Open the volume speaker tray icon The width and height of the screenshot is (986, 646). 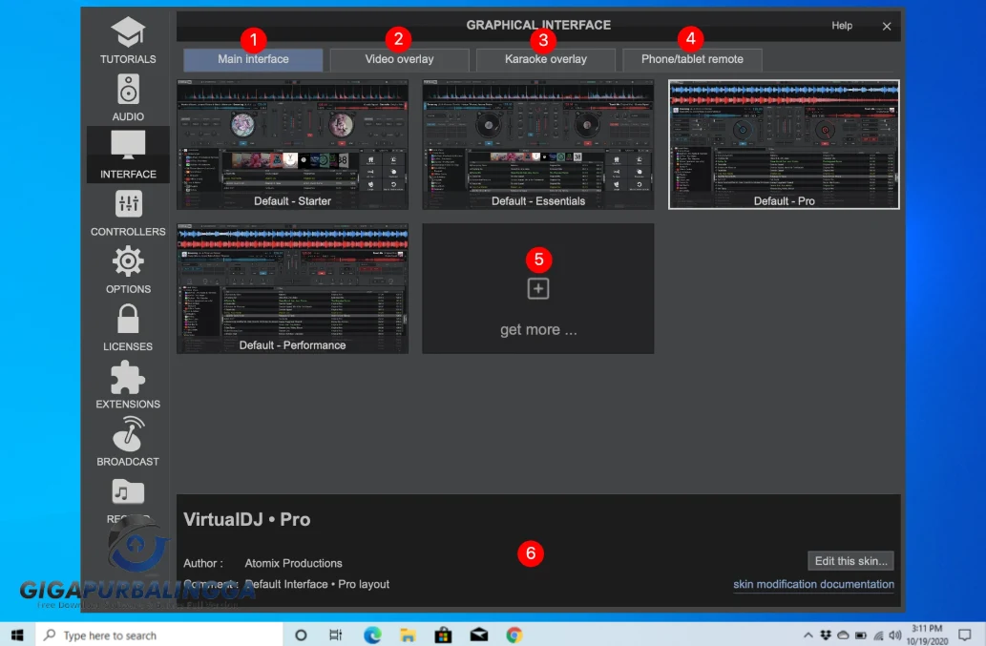coord(894,636)
